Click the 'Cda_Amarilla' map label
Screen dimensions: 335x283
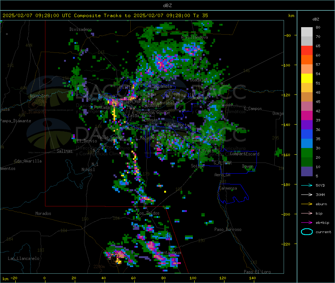click(28, 161)
